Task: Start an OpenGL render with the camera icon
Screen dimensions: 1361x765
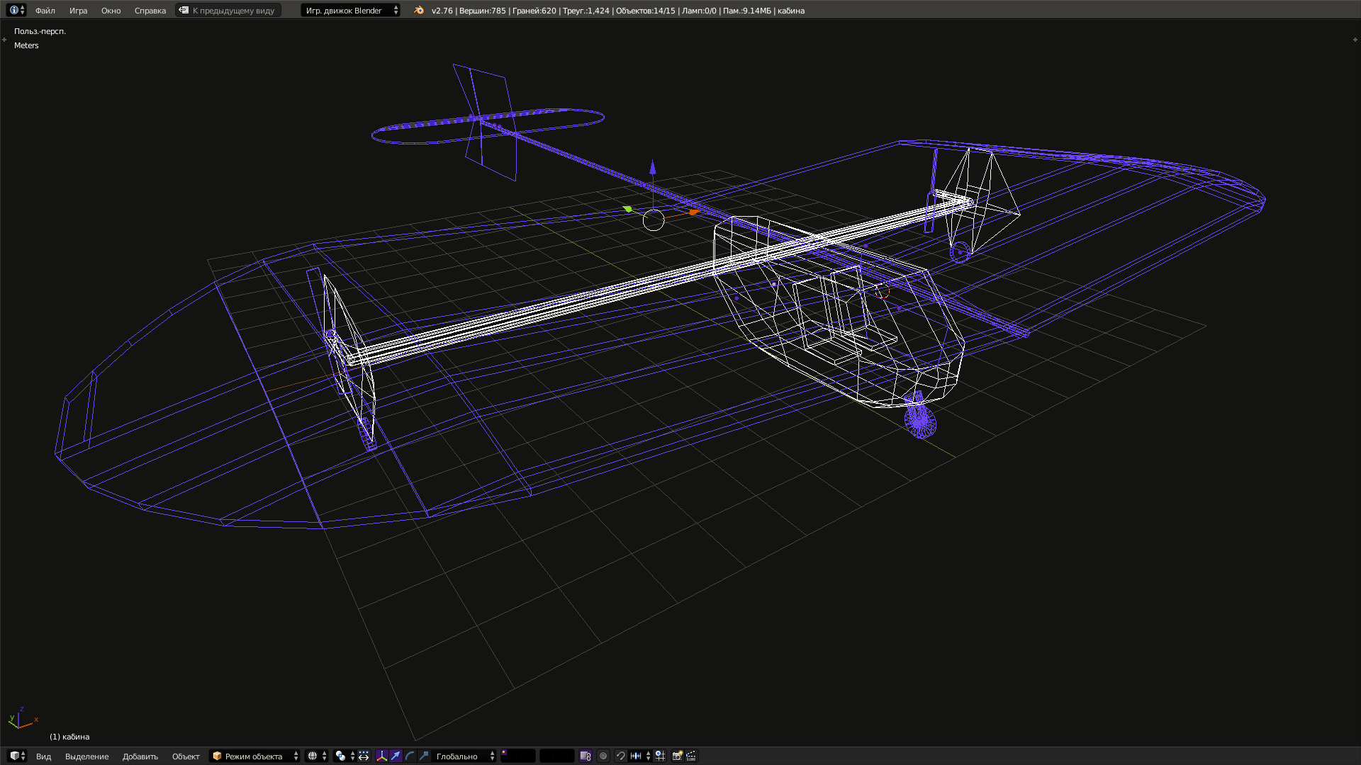Action: (676, 756)
